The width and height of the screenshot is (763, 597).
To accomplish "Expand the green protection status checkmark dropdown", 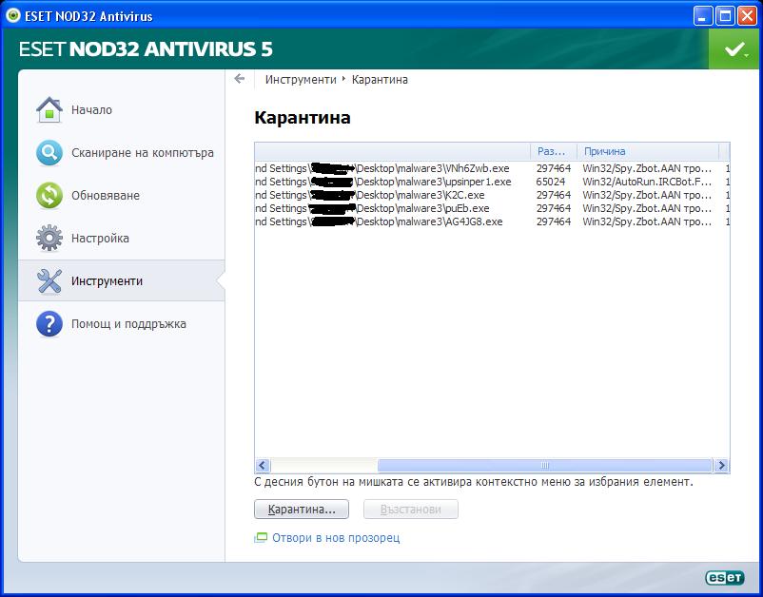I will 735,49.
